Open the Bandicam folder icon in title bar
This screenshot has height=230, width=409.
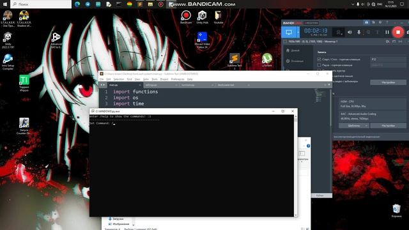(x=373, y=23)
